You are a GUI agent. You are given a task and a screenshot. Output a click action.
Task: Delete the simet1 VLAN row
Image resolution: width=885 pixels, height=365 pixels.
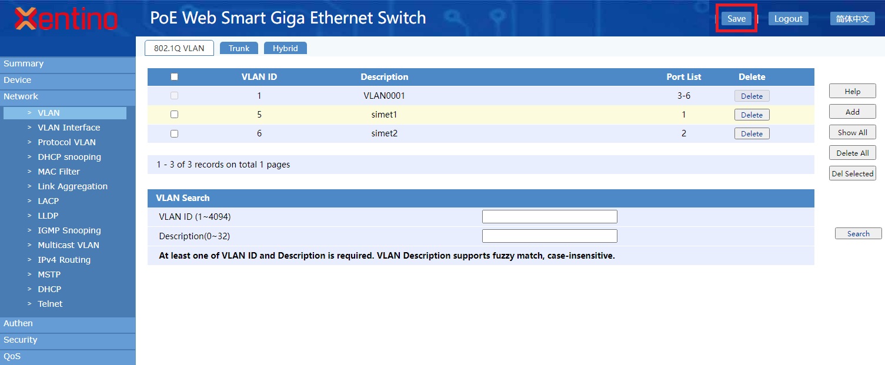[752, 115]
